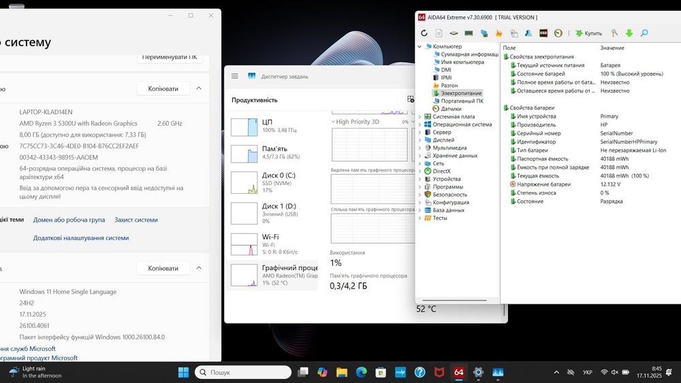Screen dimensions: 681x383
Task: Click the memory benchmark RAM icon
Action: coord(469,33)
